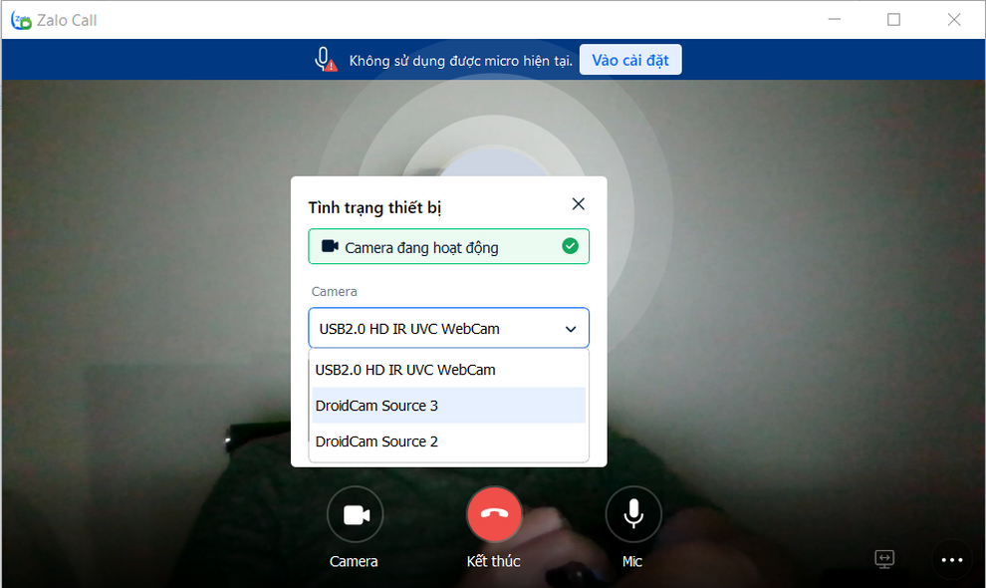Click the screen share icon

click(x=884, y=558)
